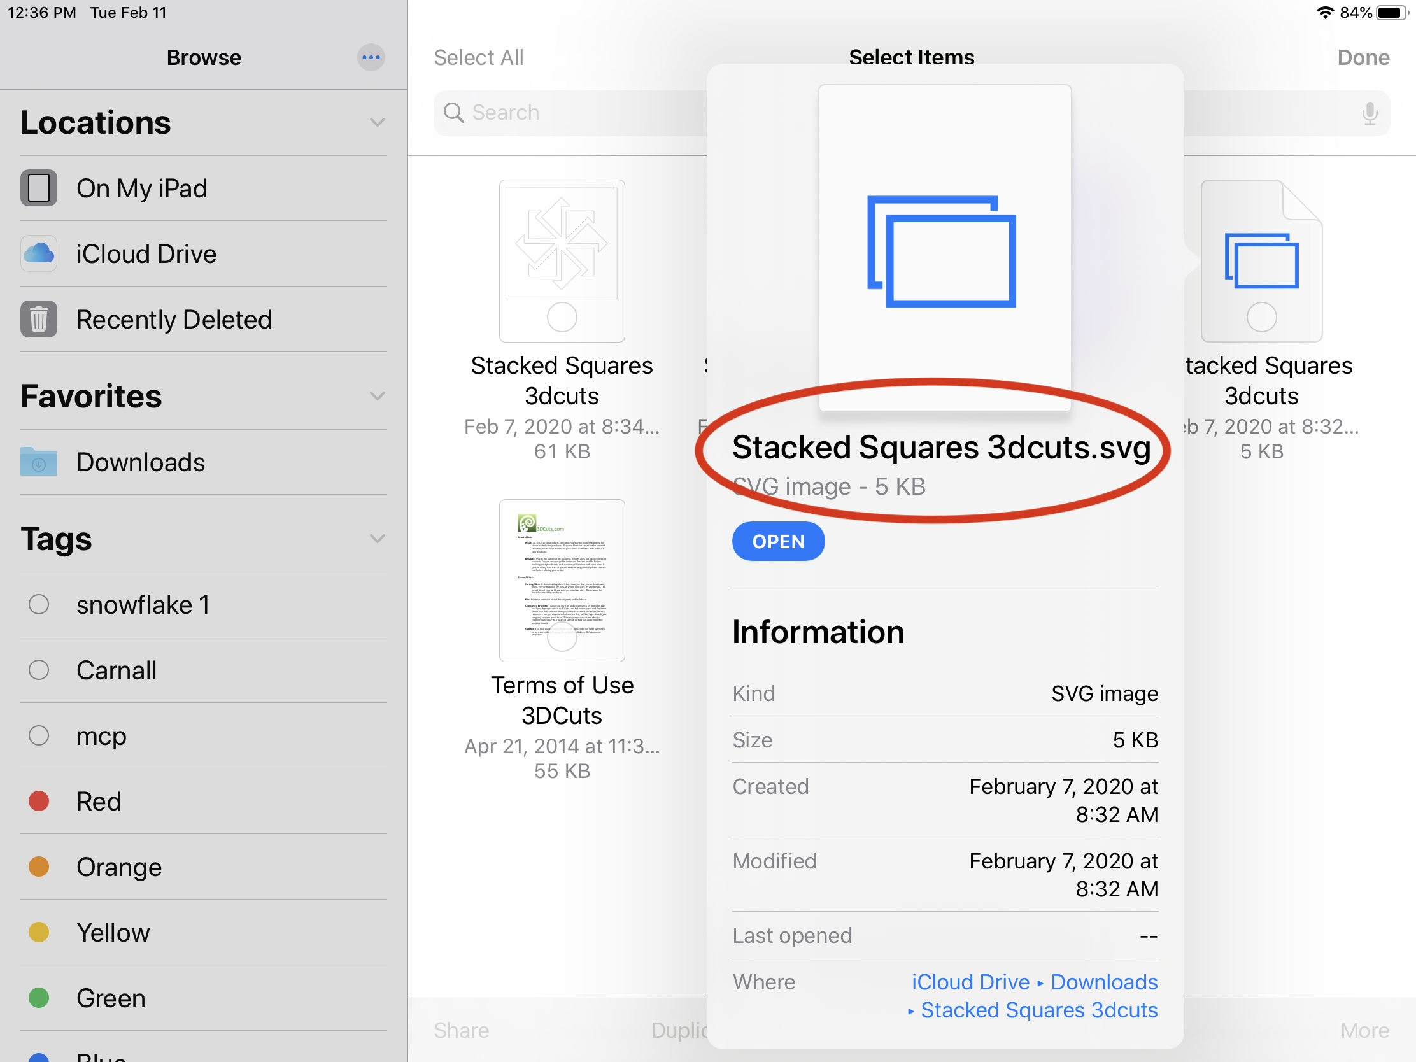Image resolution: width=1416 pixels, height=1062 pixels.
Task: Choose the Carnall tag
Action: tap(116, 671)
